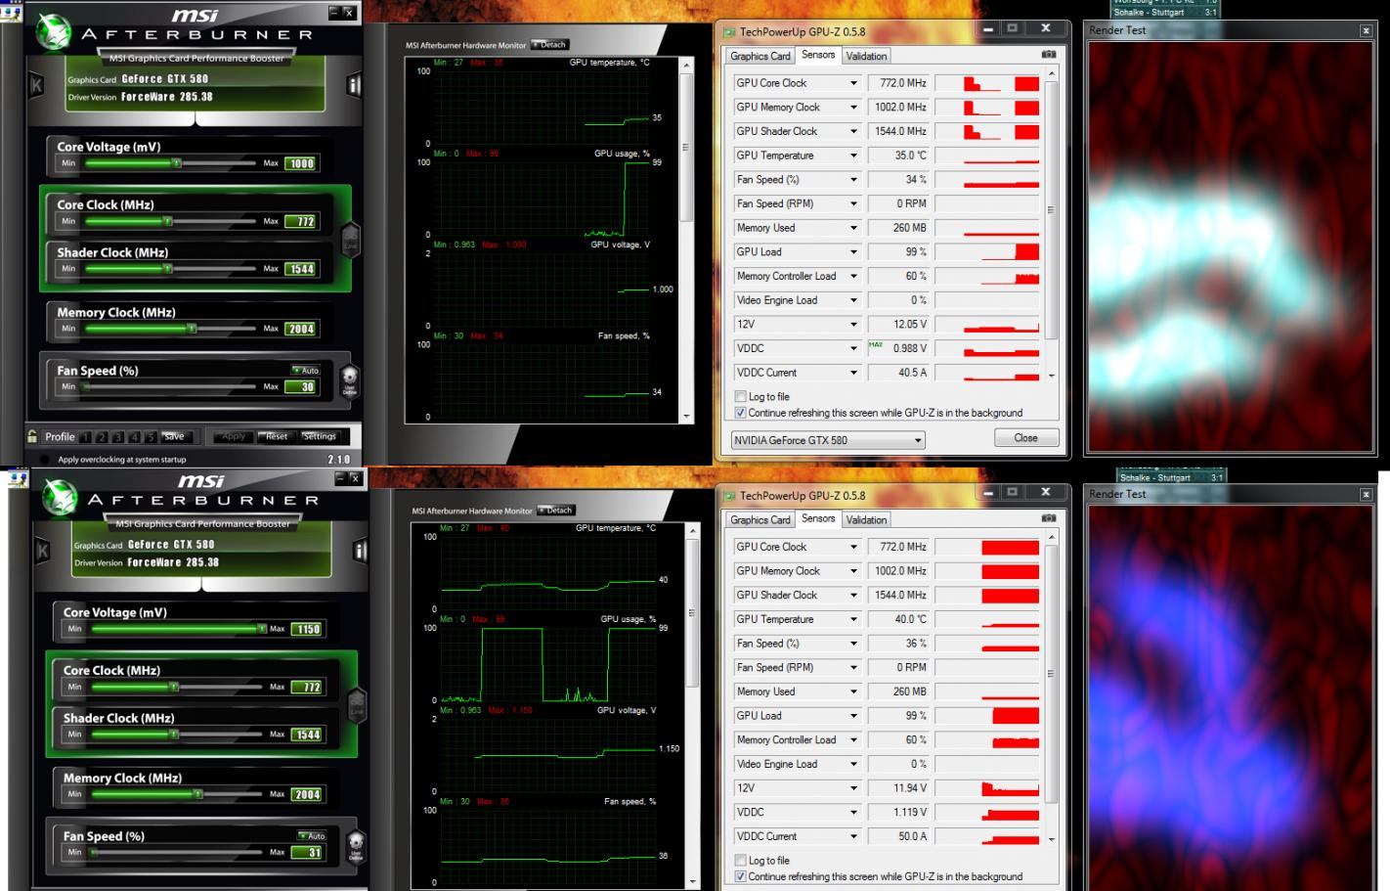
Task: Select Sensors tab in lower GPU-Z
Action: pos(818,518)
